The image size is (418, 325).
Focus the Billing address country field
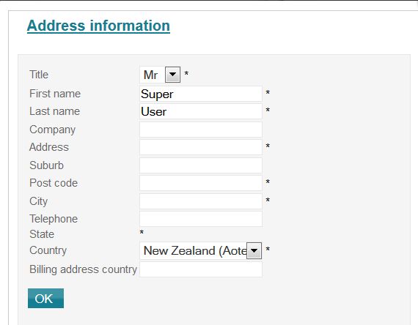point(201,269)
